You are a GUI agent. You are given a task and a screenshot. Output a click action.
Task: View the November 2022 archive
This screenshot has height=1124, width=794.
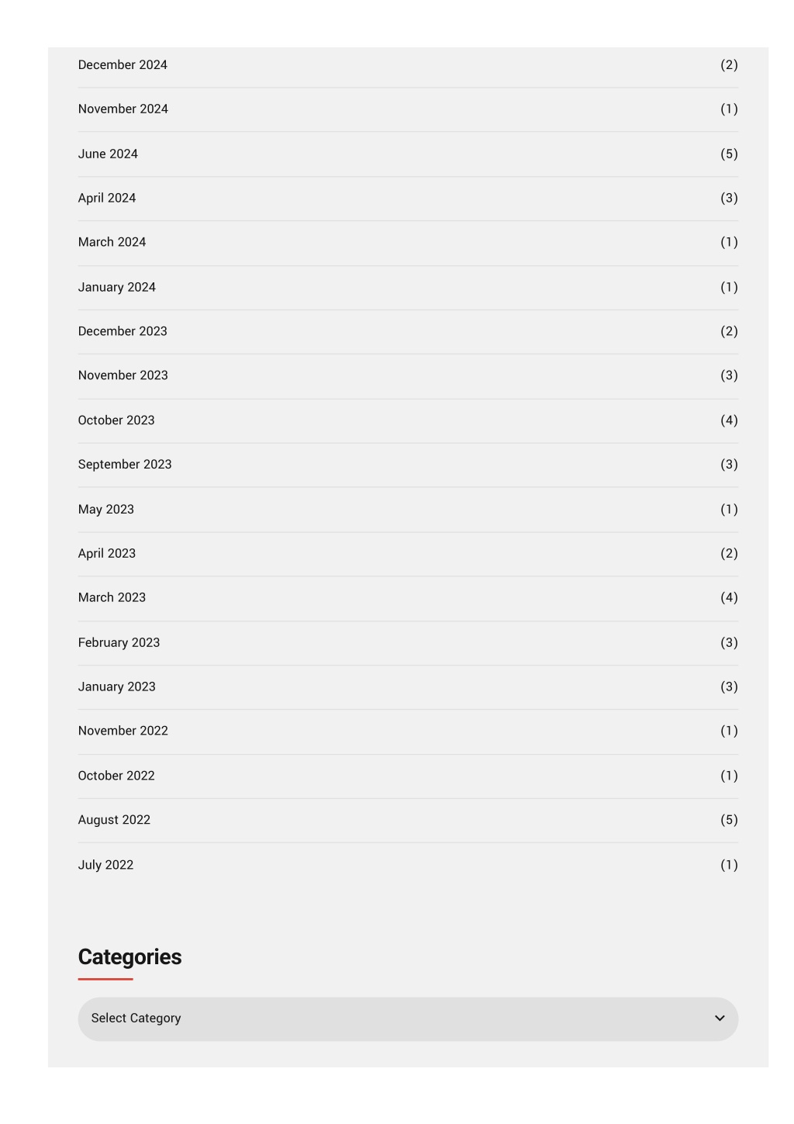coord(123,731)
